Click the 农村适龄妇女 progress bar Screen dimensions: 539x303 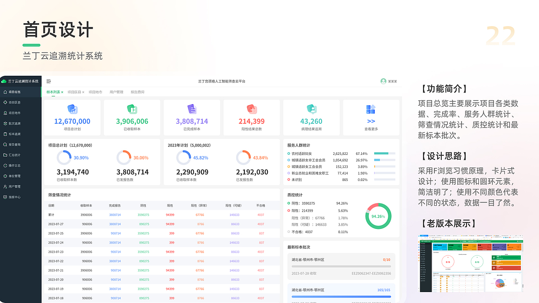point(384,154)
